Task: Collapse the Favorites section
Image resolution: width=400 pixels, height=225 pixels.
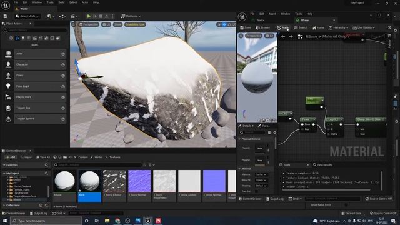Action: click(4, 165)
